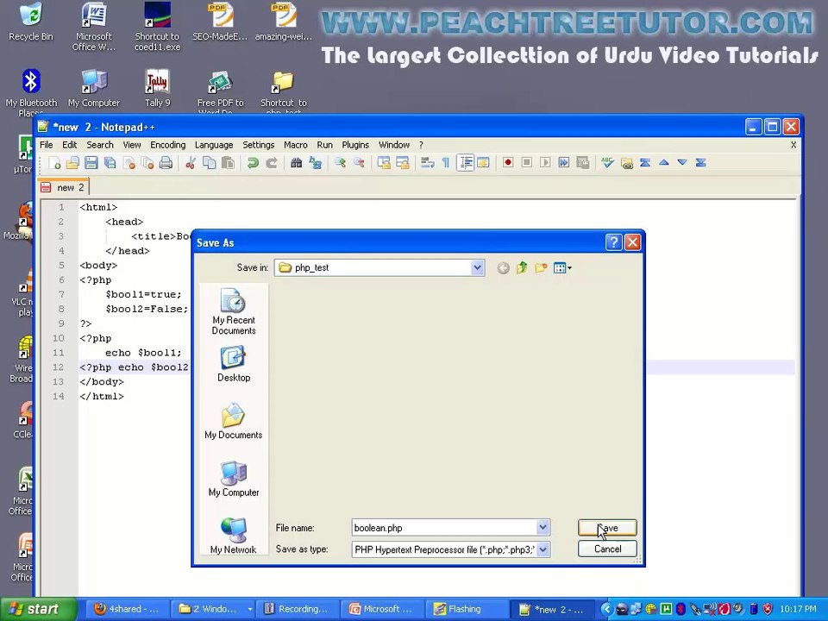This screenshot has width=828, height=621.
Task: Click the Replace toolbar icon
Action: click(x=316, y=163)
